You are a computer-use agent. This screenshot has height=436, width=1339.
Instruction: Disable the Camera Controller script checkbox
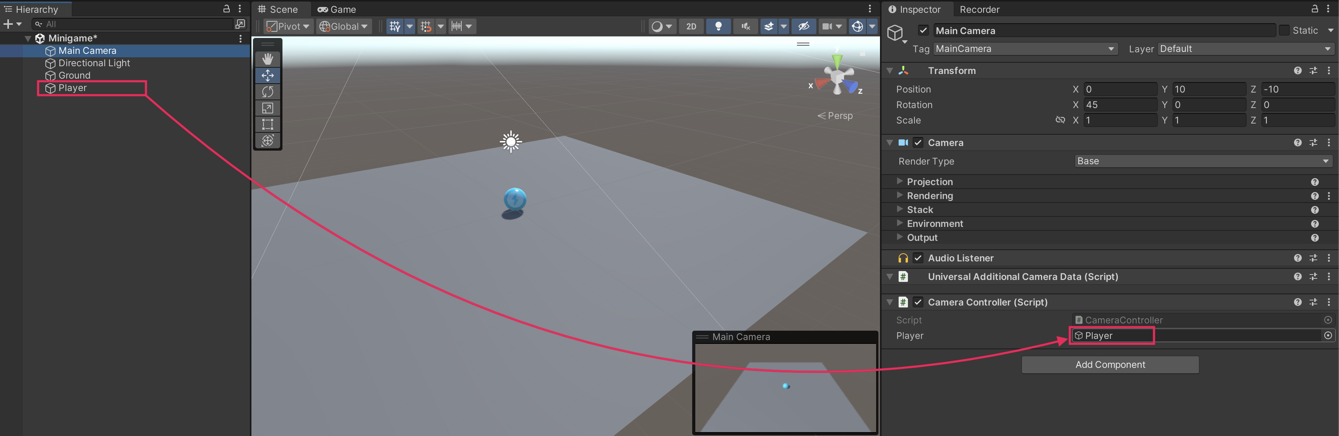click(x=918, y=302)
